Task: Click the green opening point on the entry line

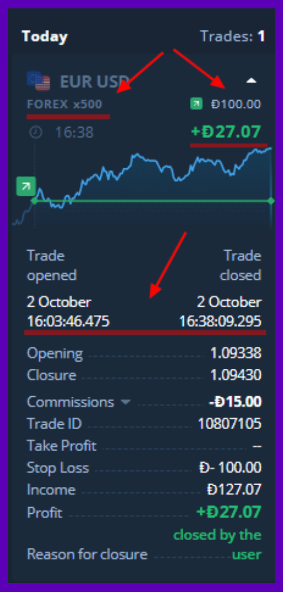Action: point(34,201)
